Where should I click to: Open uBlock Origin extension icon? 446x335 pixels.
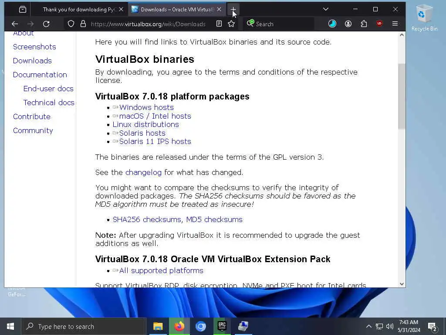click(379, 24)
